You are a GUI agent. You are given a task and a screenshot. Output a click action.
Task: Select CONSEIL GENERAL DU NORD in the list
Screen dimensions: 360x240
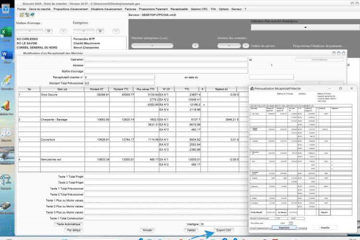coord(37,48)
